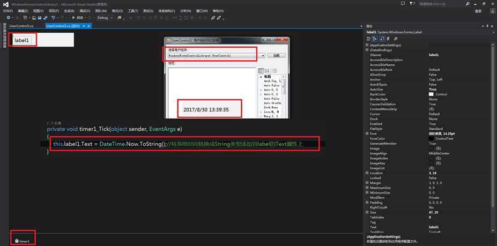
Task: Expand the Margin property
Action: click(x=367, y=183)
